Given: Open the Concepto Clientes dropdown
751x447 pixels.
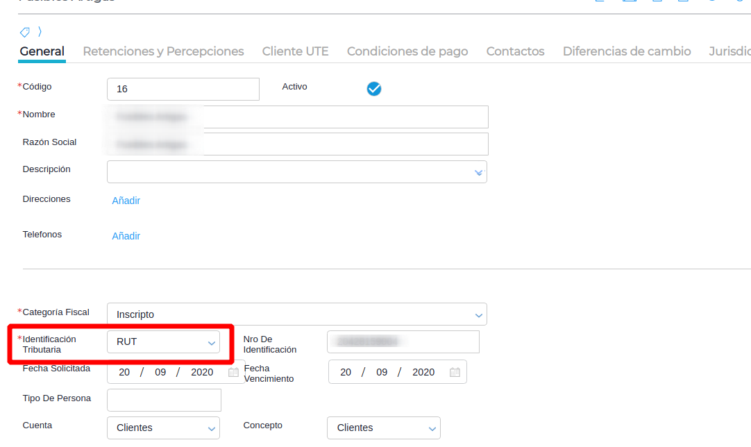Looking at the screenshot, I should coord(384,428).
